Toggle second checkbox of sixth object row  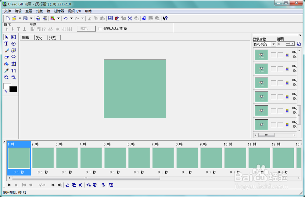pyautogui.click(x=280, y=125)
